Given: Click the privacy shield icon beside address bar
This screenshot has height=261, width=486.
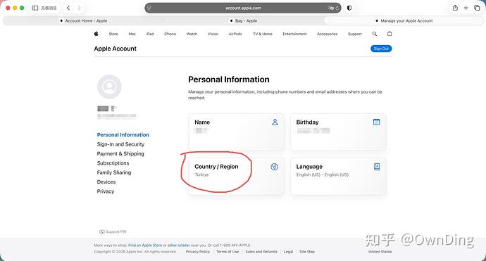Looking at the screenshot, I should coord(349,8).
